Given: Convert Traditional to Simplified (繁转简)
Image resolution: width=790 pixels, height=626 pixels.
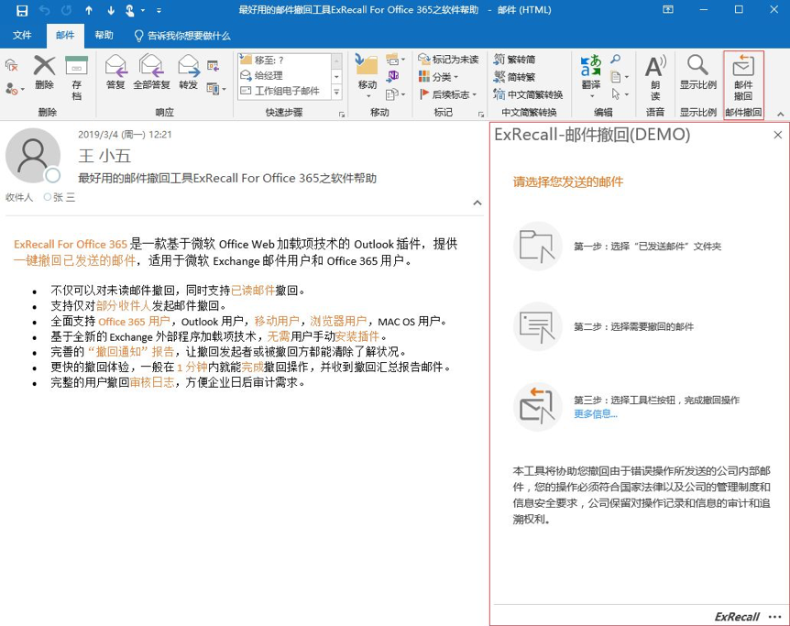Looking at the screenshot, I should click(x=514, y=60).
